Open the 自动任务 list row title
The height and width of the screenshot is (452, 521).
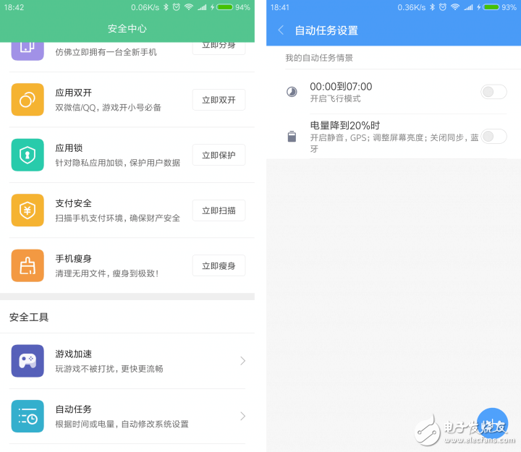coord(73,409)
